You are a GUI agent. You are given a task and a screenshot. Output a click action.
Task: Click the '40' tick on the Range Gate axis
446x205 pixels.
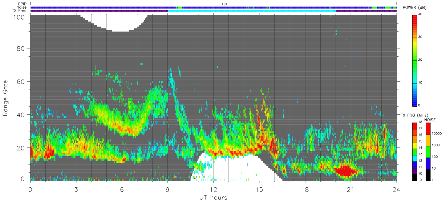coord(21,115)
